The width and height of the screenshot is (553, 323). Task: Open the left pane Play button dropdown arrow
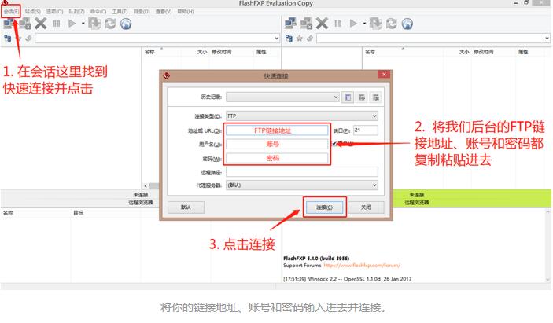(83, 24)
